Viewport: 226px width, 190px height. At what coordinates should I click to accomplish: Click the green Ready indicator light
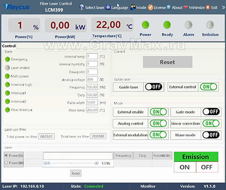pyautogui.click(x=167, y=25)
